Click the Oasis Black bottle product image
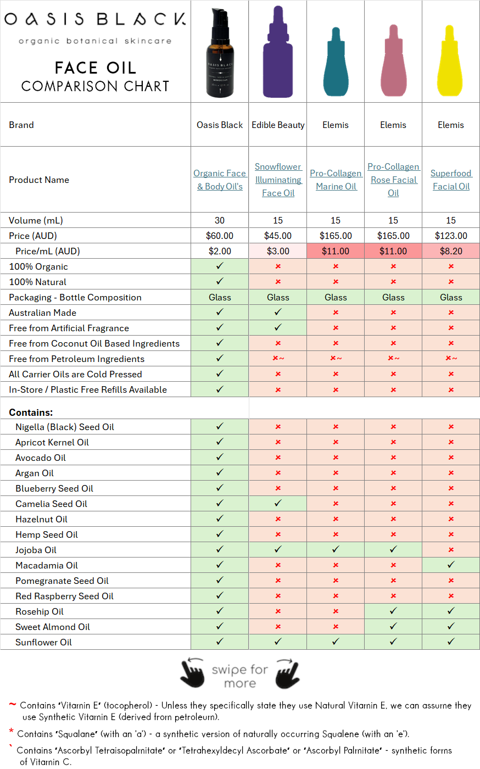Viewport: 480px width, 769px height. [220, 52]
